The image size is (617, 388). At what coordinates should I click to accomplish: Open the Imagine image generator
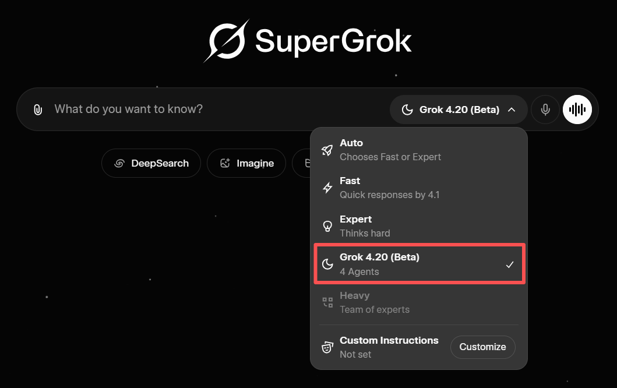(x=246, y=163)
